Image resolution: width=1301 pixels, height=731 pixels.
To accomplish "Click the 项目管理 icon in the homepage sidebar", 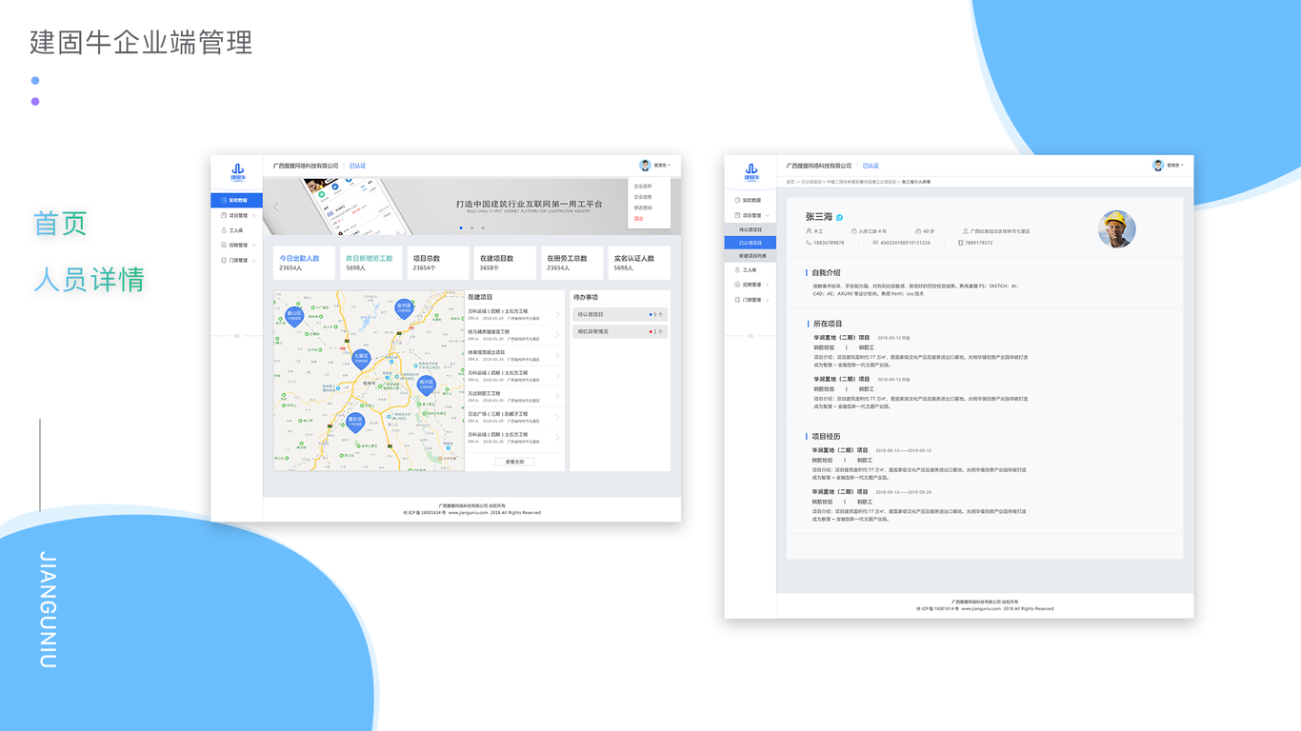I will (x=225, y=215).
